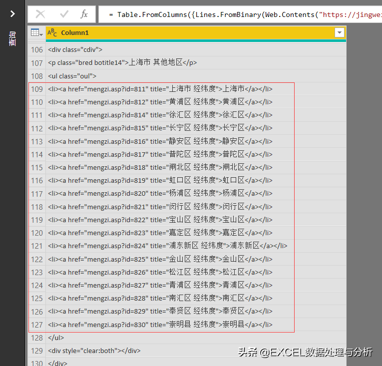Expand the Queries pane with the chevron

click(12, 13)
